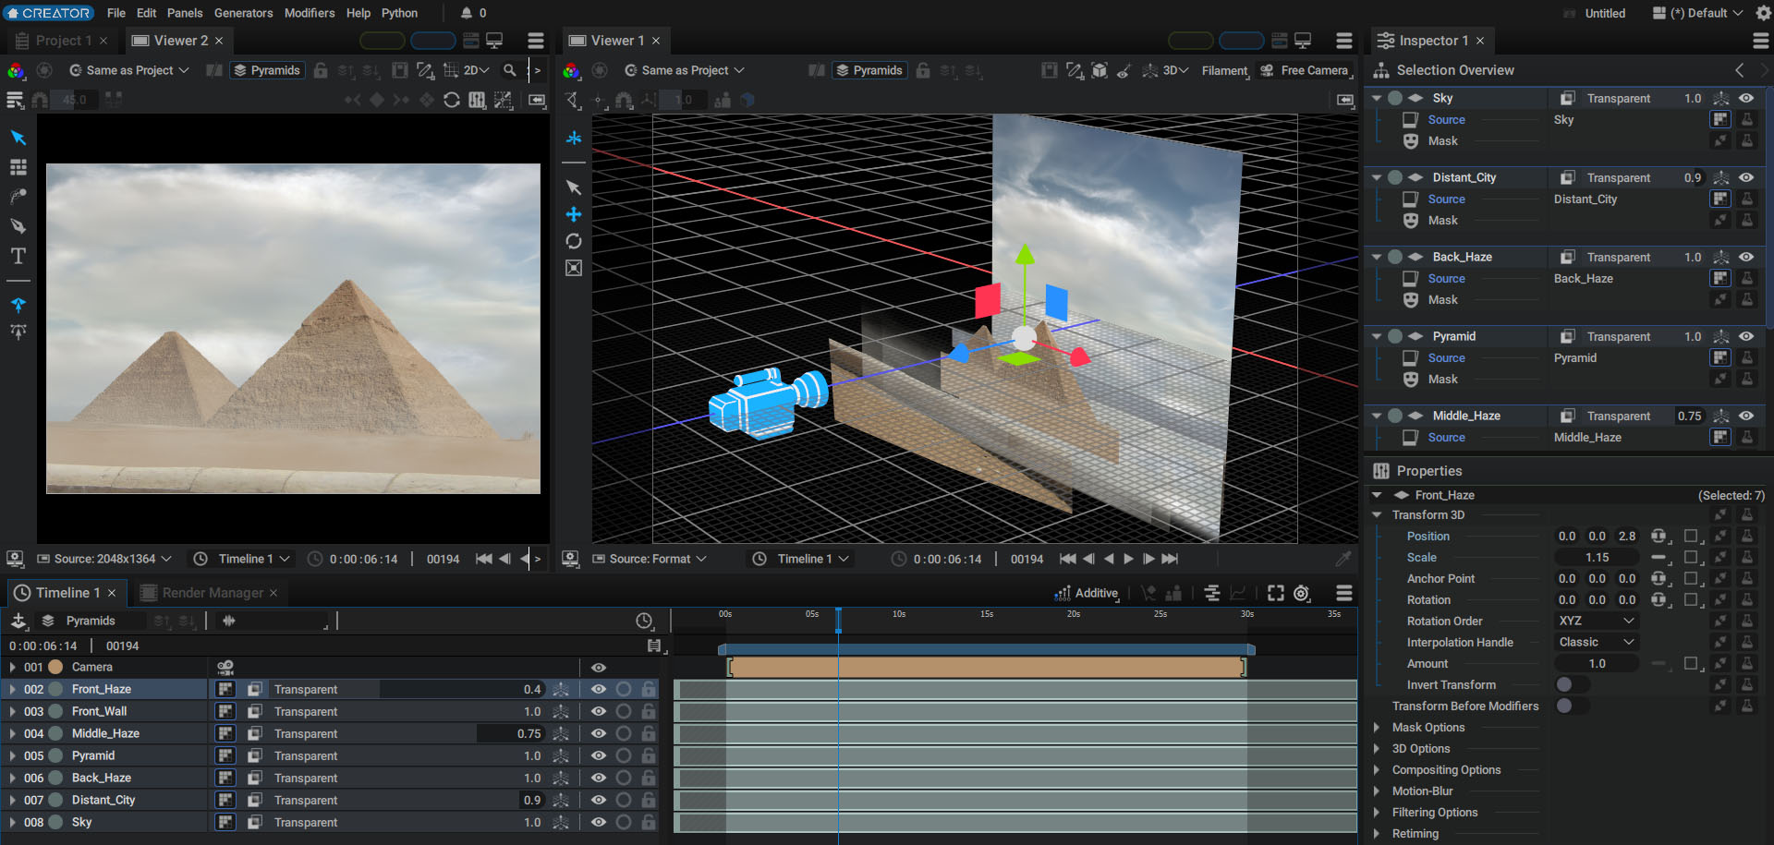Toggle lock icon on Front_Haze layer

coord(650,689)
